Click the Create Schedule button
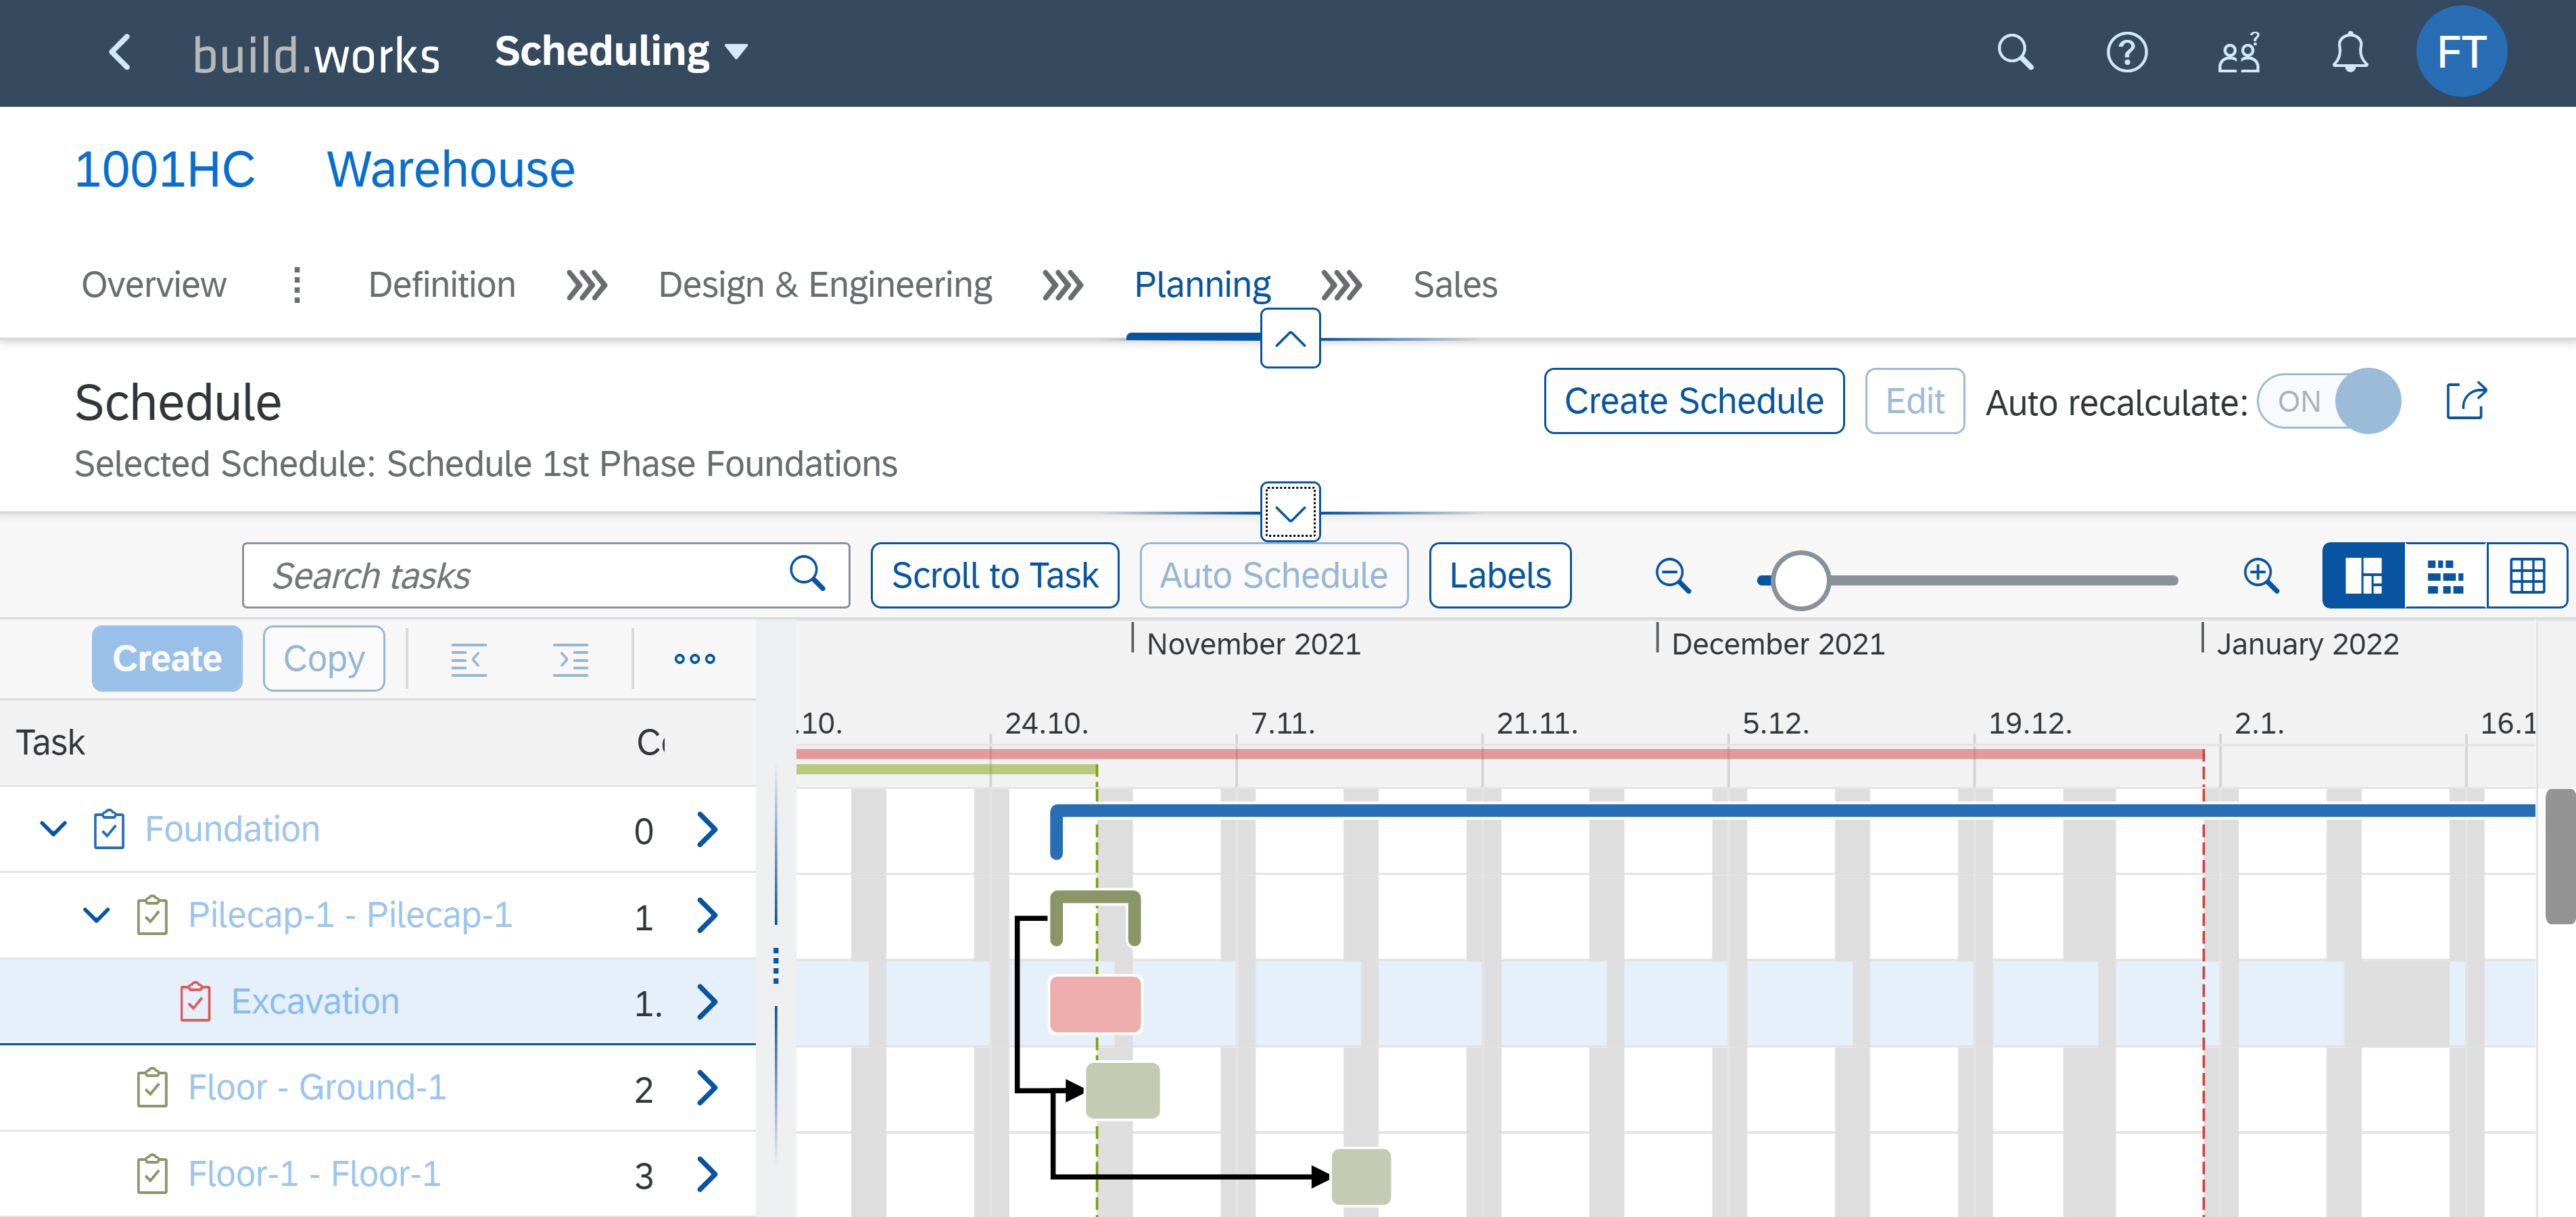 point(1694,401)
